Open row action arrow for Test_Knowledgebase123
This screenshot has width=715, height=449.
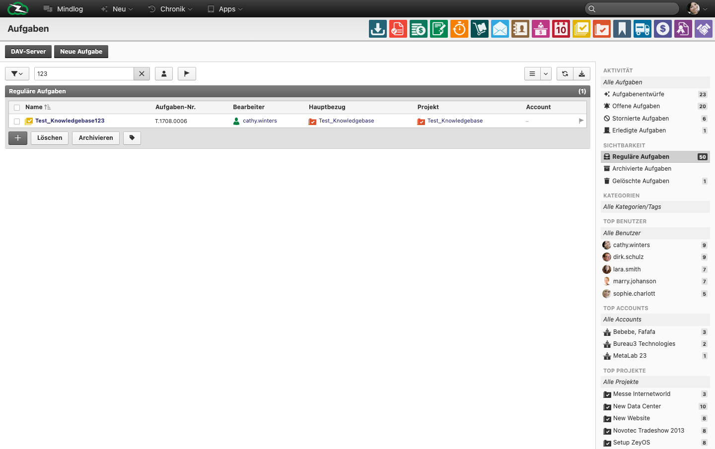(x=581, y=121)
